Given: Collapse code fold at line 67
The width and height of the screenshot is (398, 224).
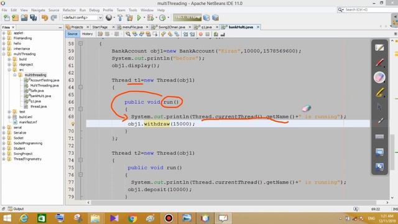Looking at the screenshot, I should (x=80, y=109).
